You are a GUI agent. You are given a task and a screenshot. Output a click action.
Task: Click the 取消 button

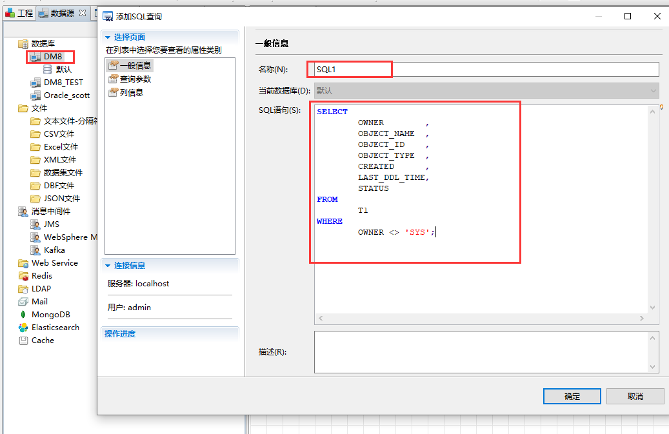(635, 396)
